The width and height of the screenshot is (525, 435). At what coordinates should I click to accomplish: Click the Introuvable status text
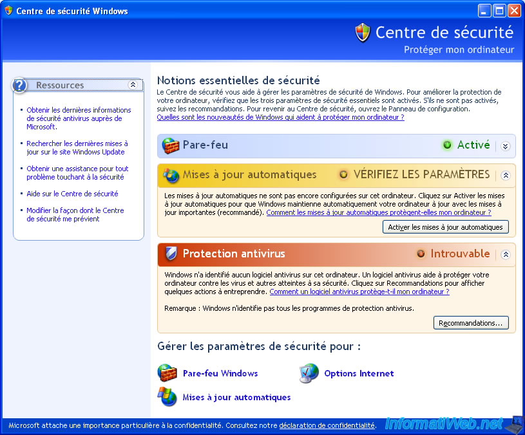pos(460,254)
